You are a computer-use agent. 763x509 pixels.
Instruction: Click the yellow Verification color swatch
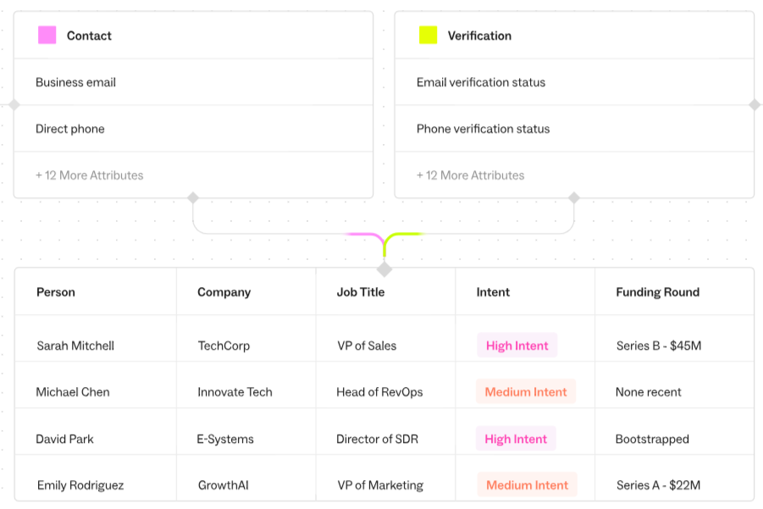pyautogui.click(x=428, y=35)
